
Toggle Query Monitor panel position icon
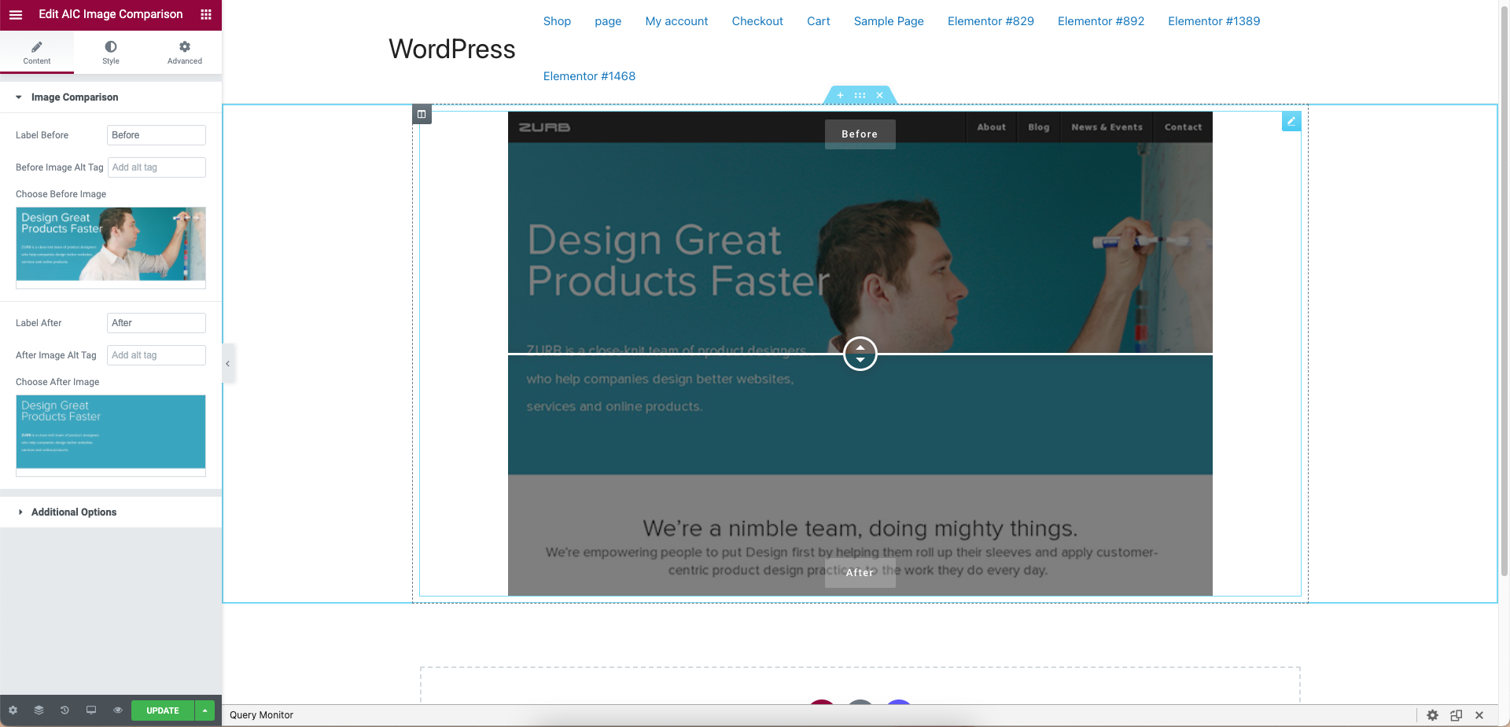[1457, 715]
